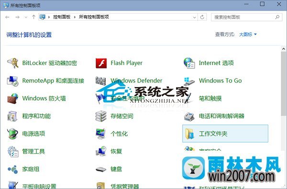Open the 键盘 keyboard icon

(x=101, y=169)
